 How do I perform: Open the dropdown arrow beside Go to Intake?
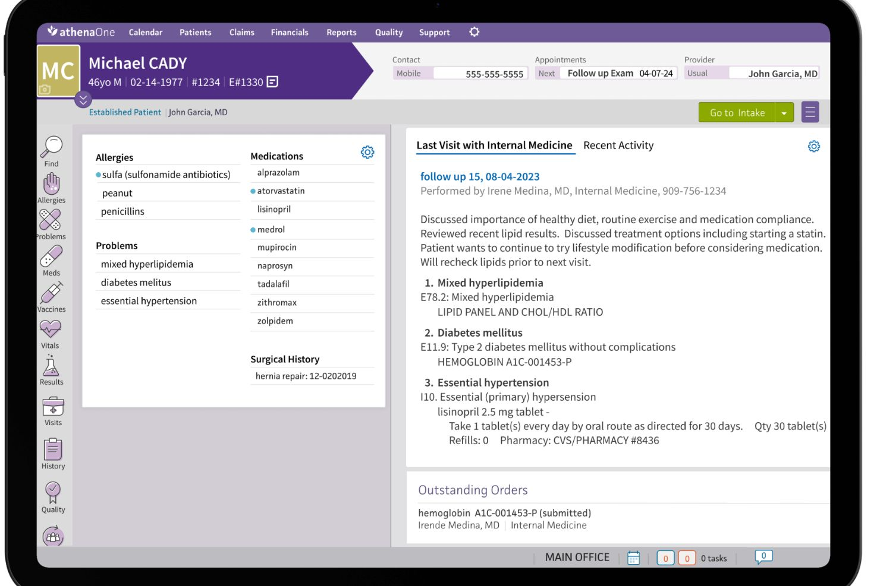[784, 112]
